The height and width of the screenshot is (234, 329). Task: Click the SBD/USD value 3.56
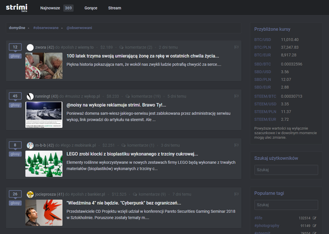pos(285,72)
